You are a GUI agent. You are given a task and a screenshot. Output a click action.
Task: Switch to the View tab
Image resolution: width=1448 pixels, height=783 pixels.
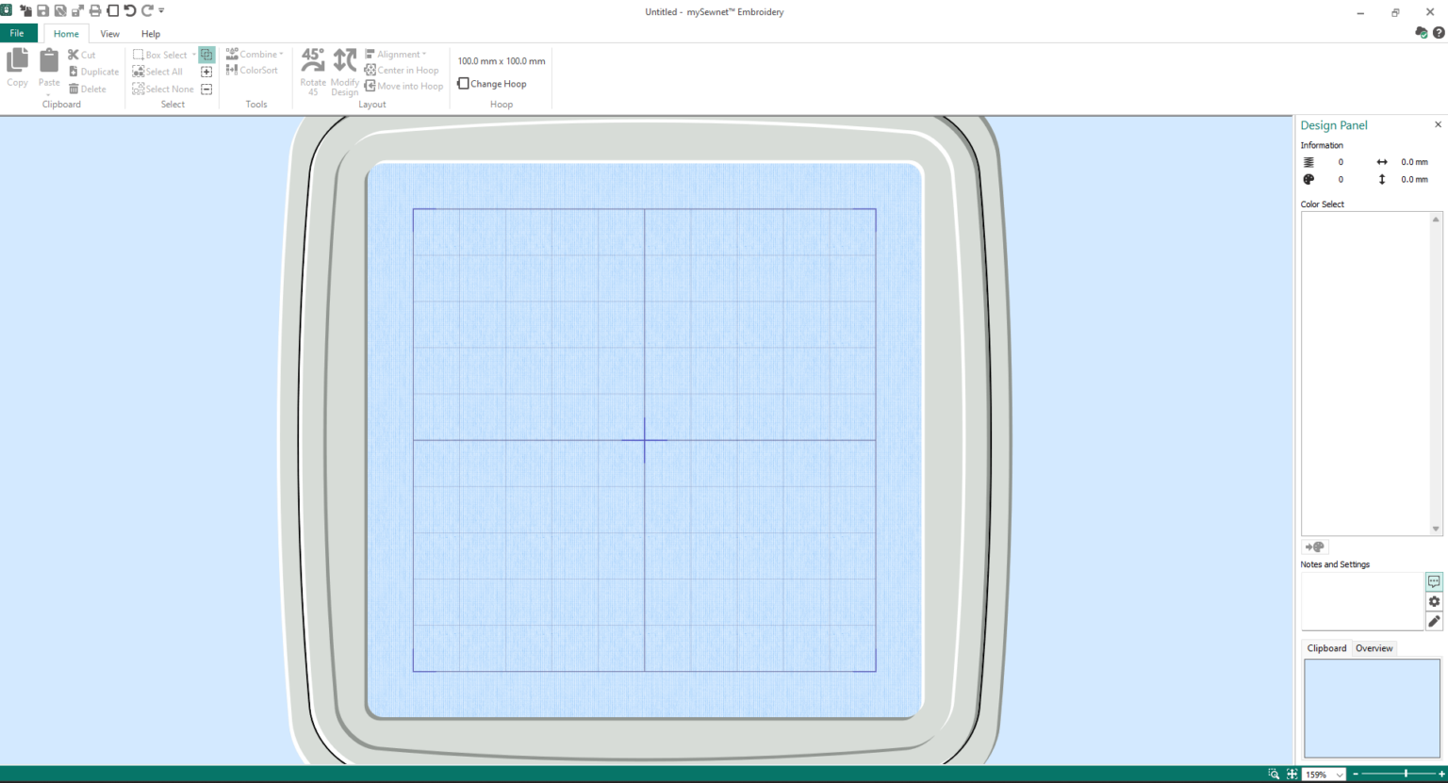tap(109, 33)
